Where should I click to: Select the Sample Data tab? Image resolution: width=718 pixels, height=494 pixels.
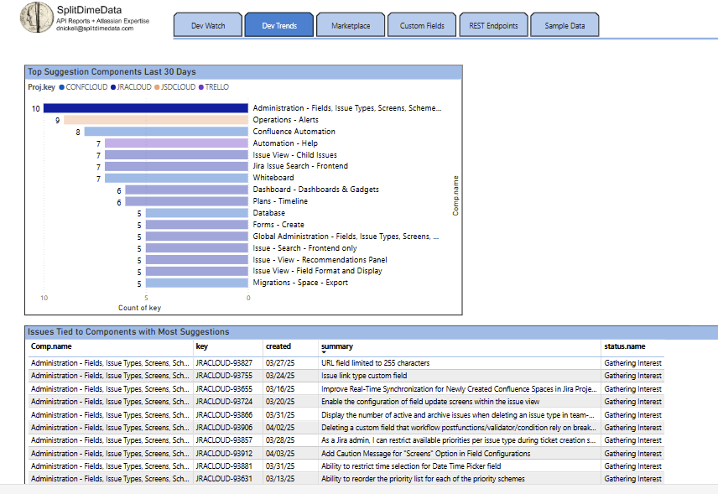[565, 26]
